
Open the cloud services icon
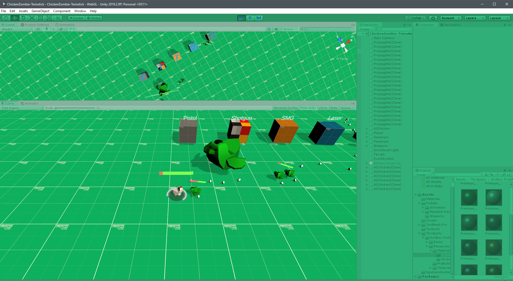tap(433, 18)
